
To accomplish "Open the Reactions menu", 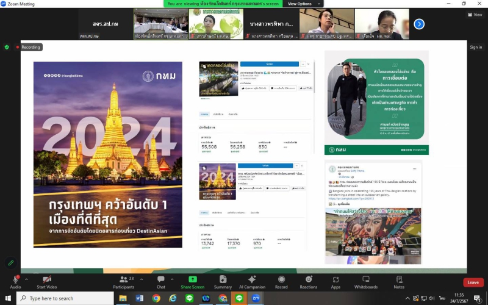I will (308, 280).
